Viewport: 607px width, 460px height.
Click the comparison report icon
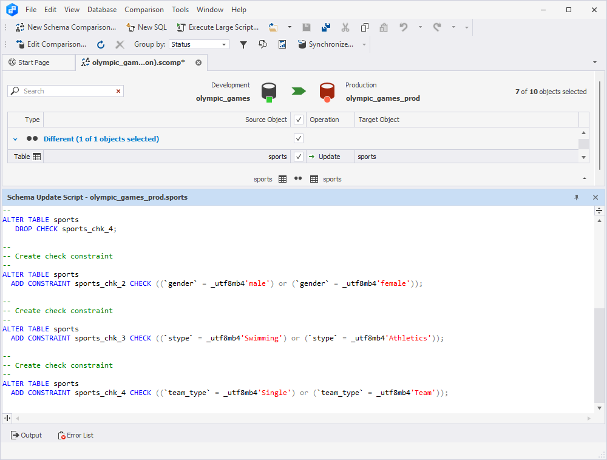(282, 44)
